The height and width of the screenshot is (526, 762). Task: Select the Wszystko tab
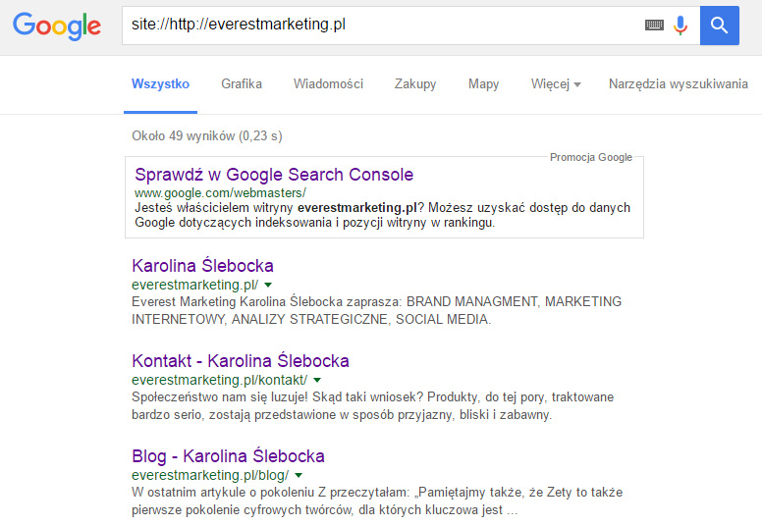(x=160, y=84)
